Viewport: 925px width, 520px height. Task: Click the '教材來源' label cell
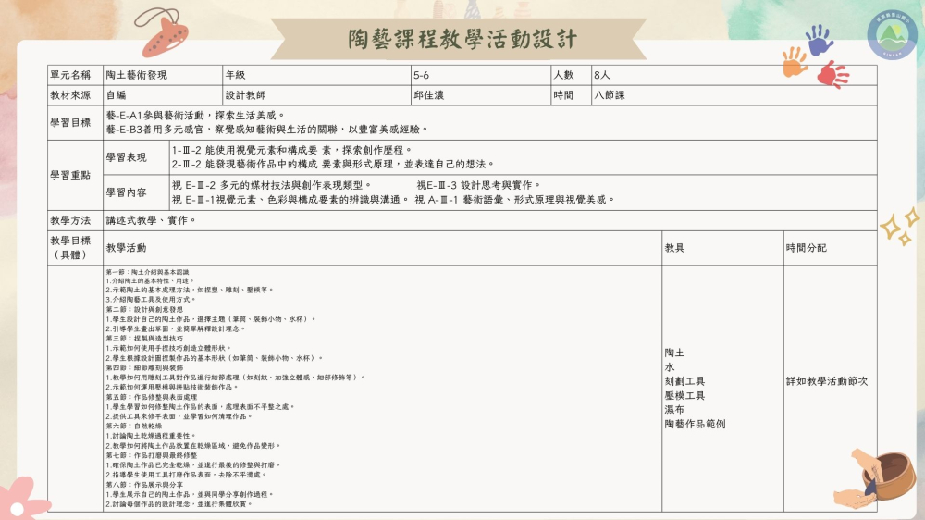(75, 95)
